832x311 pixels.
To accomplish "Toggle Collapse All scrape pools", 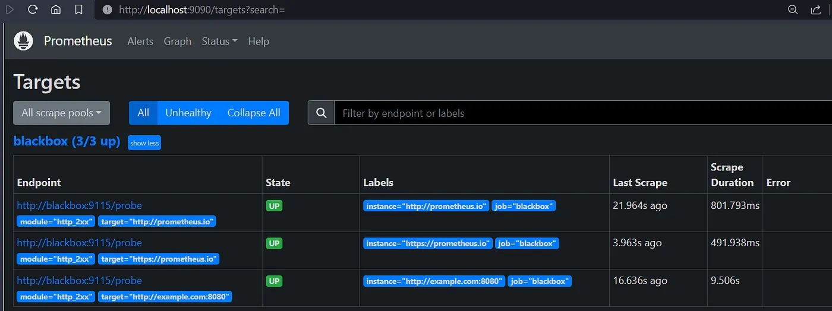I will pos(254,113).
